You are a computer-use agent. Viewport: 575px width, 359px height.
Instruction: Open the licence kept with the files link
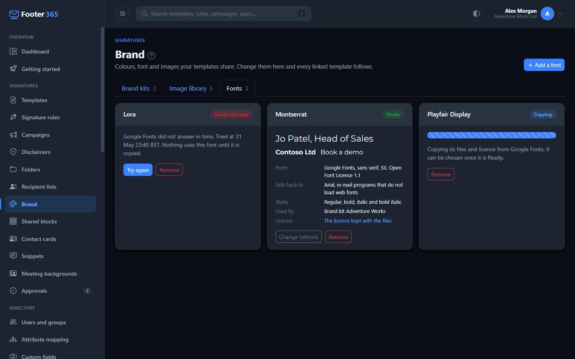[358, 221]
